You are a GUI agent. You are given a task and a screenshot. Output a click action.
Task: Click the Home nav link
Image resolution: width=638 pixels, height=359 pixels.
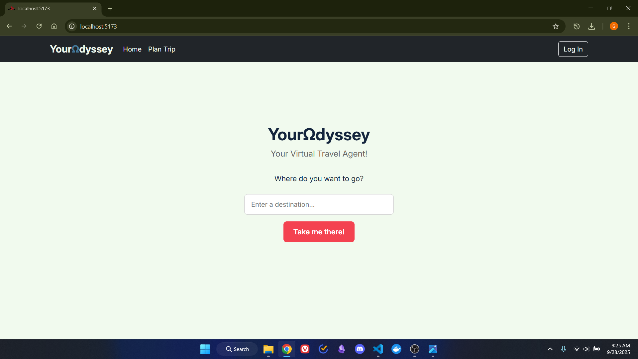click(132, 49)
